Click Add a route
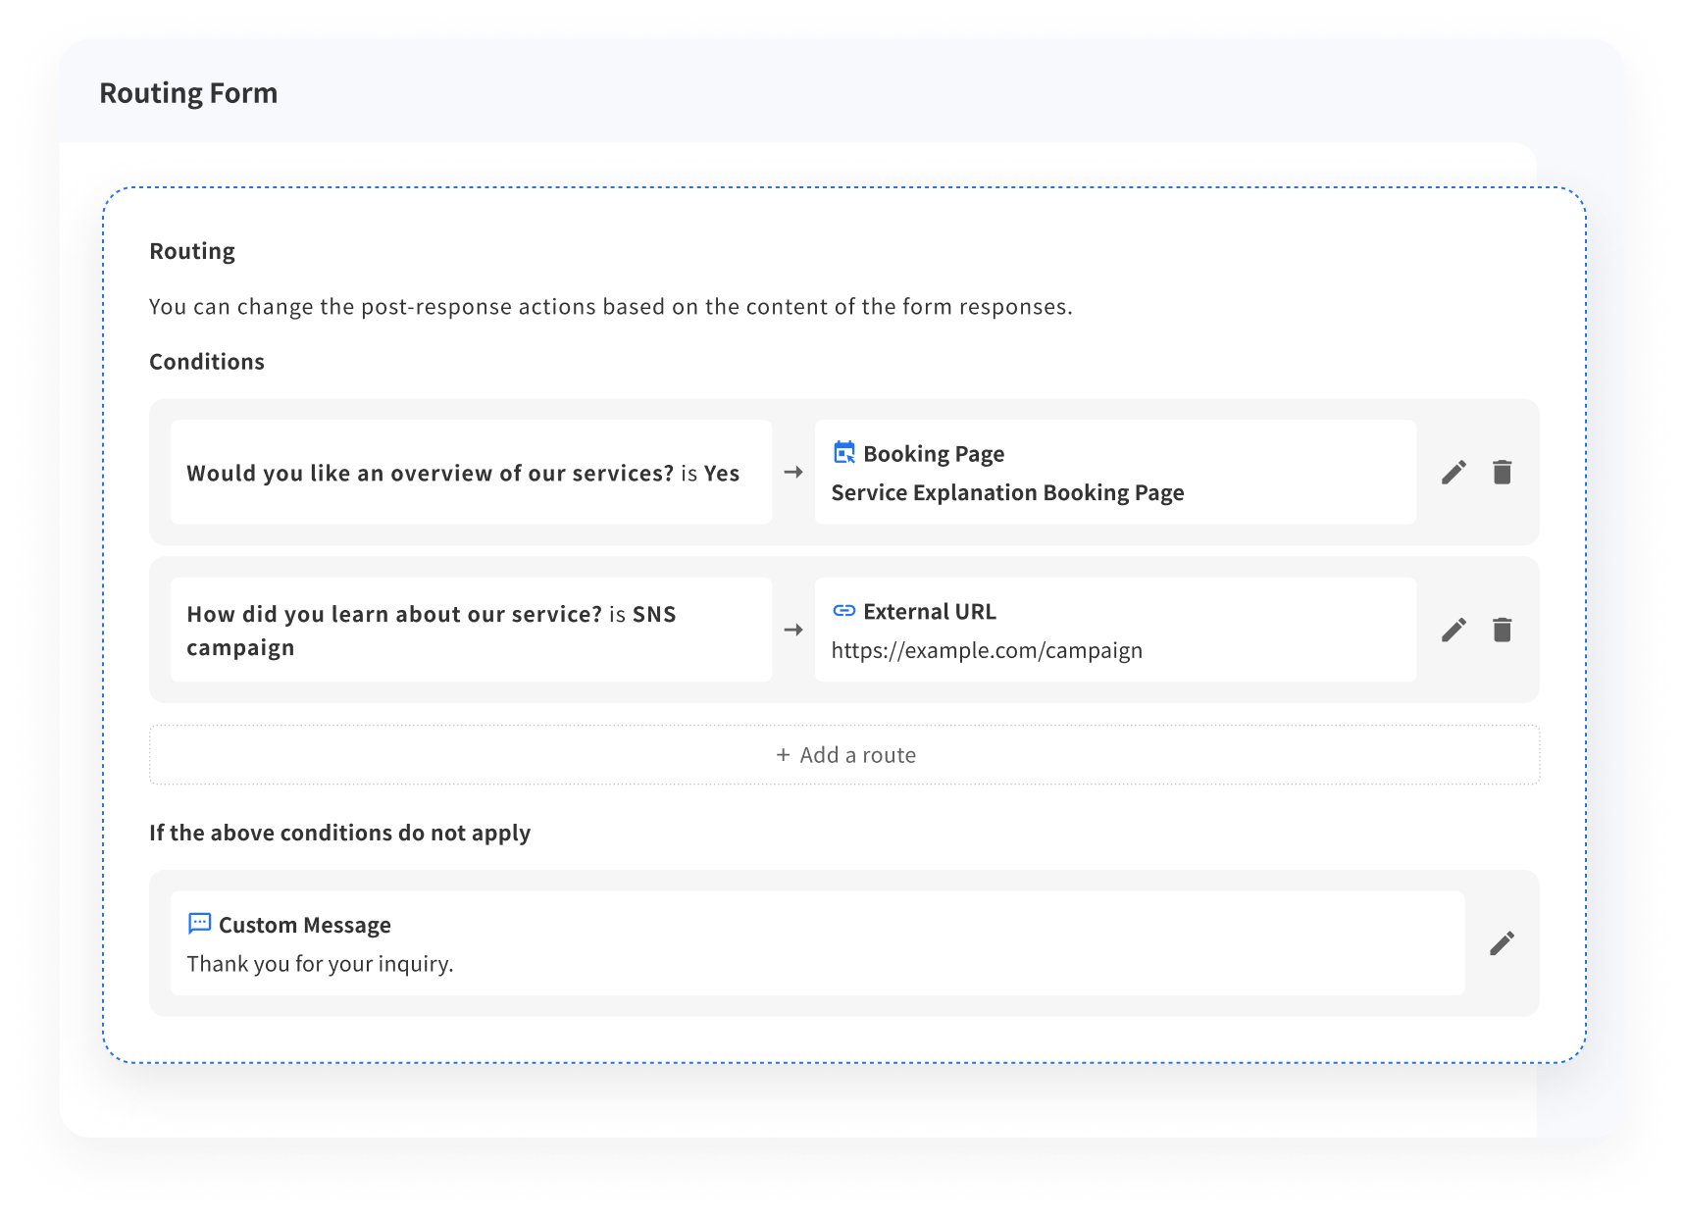 click(x=844, y=754)
